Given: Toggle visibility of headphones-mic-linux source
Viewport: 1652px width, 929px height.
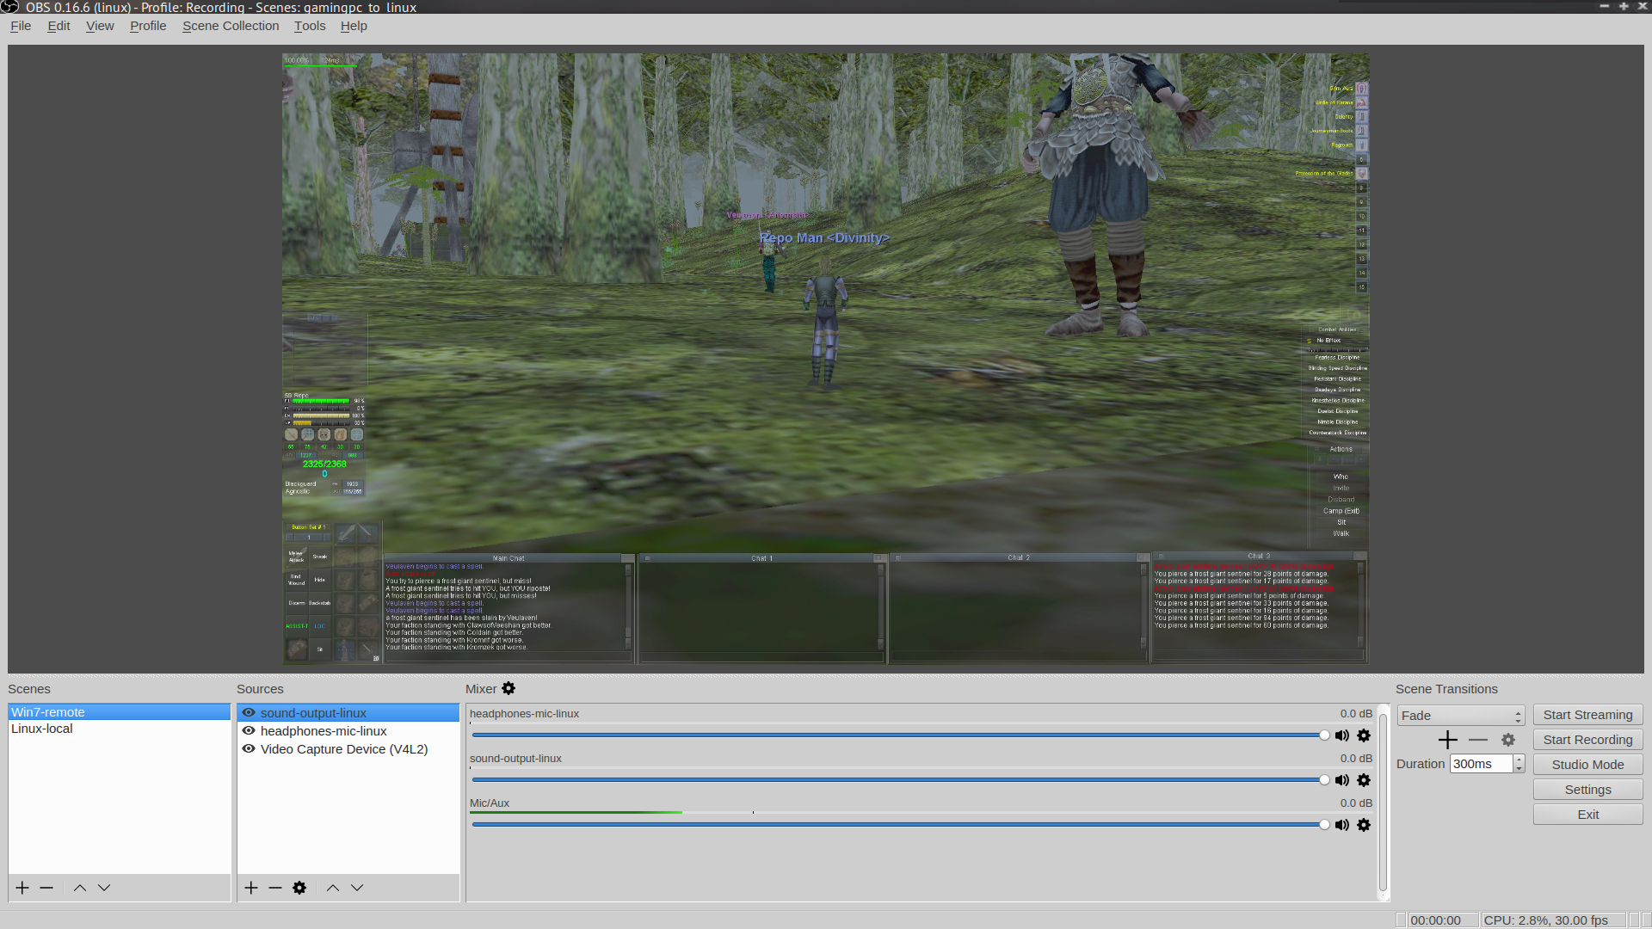Looking at the screenshot, I should [249, 731].
